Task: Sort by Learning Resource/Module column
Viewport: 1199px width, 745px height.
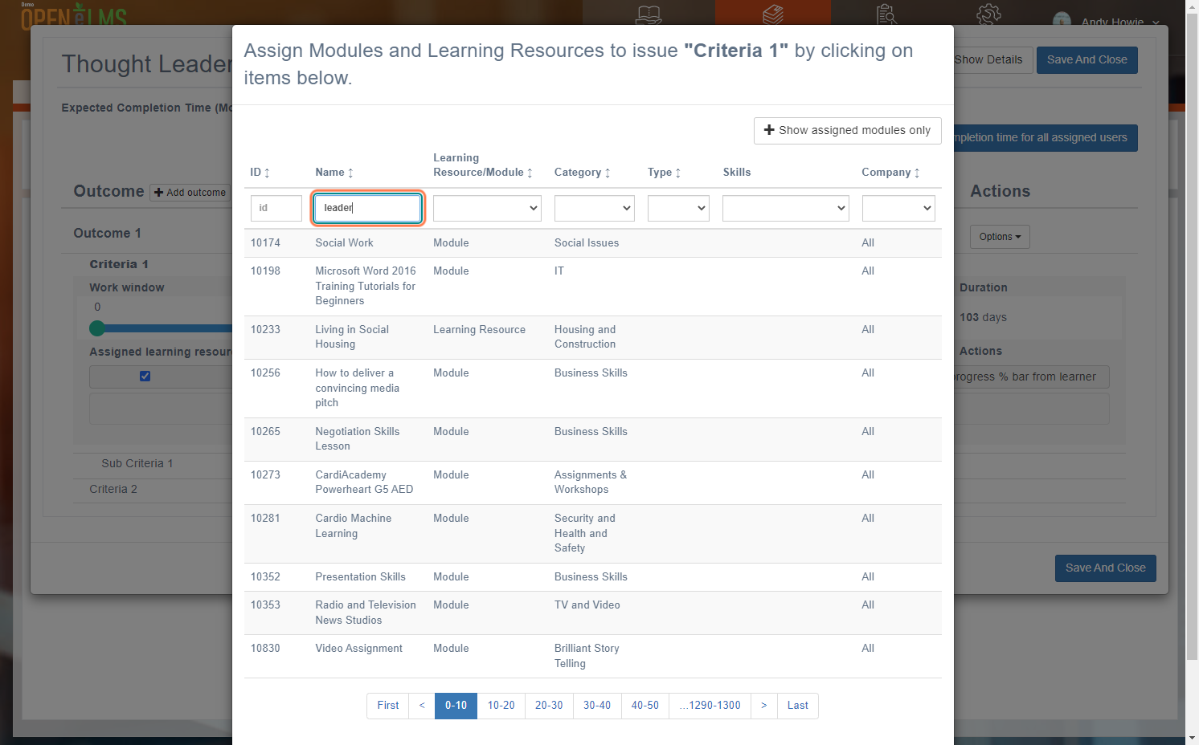Action: 483,165
